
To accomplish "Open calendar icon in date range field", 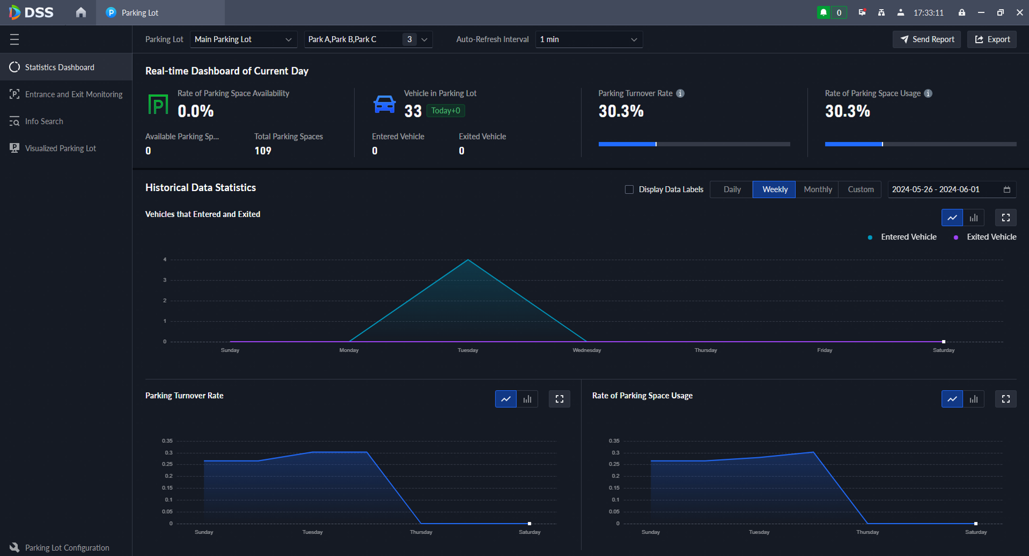I will [x=1006, y=189].
